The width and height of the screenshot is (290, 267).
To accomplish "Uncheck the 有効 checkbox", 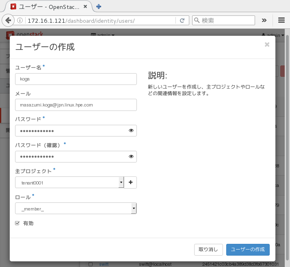I will [x=17, y=223].
